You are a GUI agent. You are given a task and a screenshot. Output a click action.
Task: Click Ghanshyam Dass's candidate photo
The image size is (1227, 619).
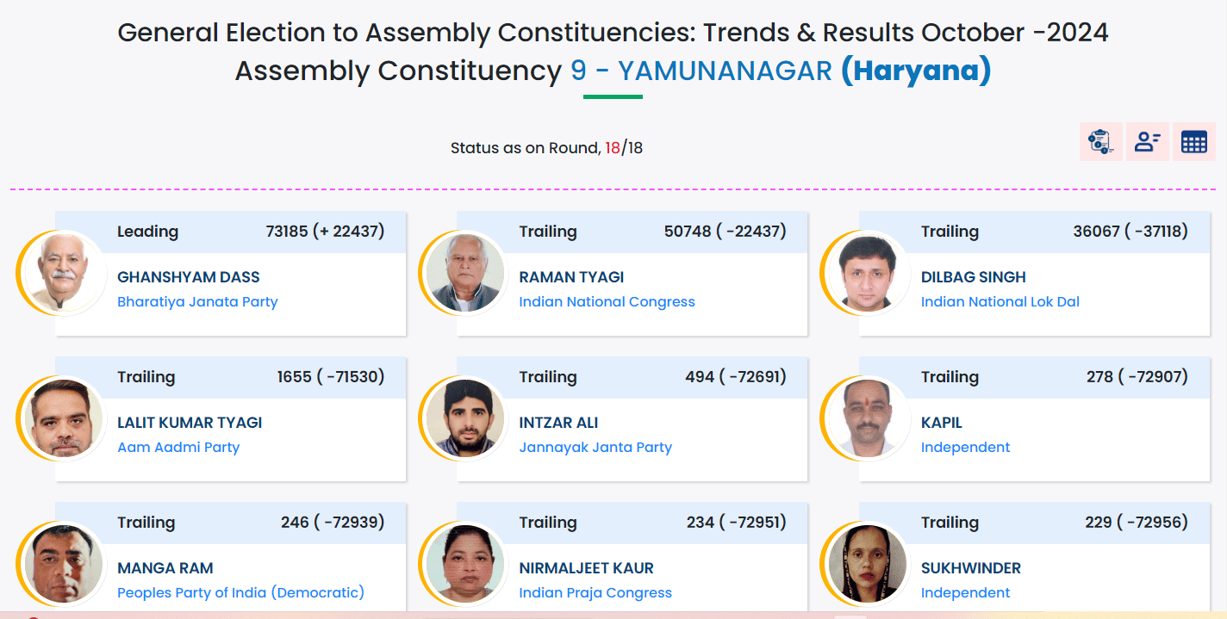click(62, 274)
